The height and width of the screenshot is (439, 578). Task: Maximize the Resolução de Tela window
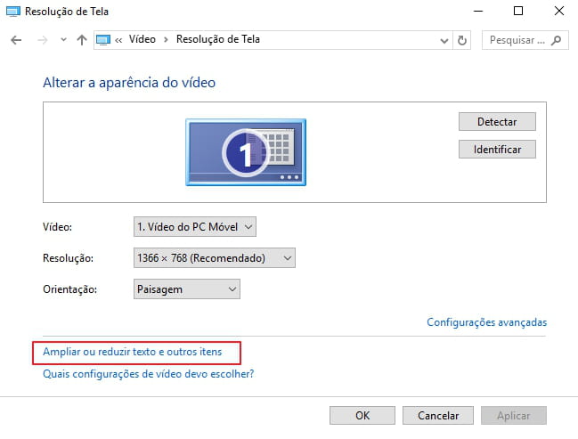(x=518, y=11)
